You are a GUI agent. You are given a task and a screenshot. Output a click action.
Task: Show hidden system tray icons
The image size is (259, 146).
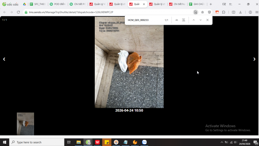point(222,142)
